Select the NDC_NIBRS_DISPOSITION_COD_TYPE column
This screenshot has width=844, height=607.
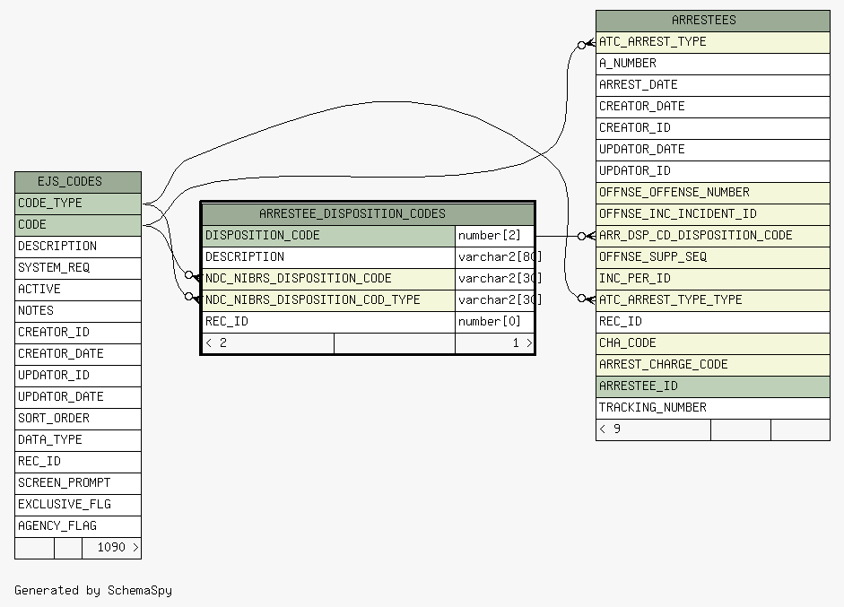[x=328, y=300]
